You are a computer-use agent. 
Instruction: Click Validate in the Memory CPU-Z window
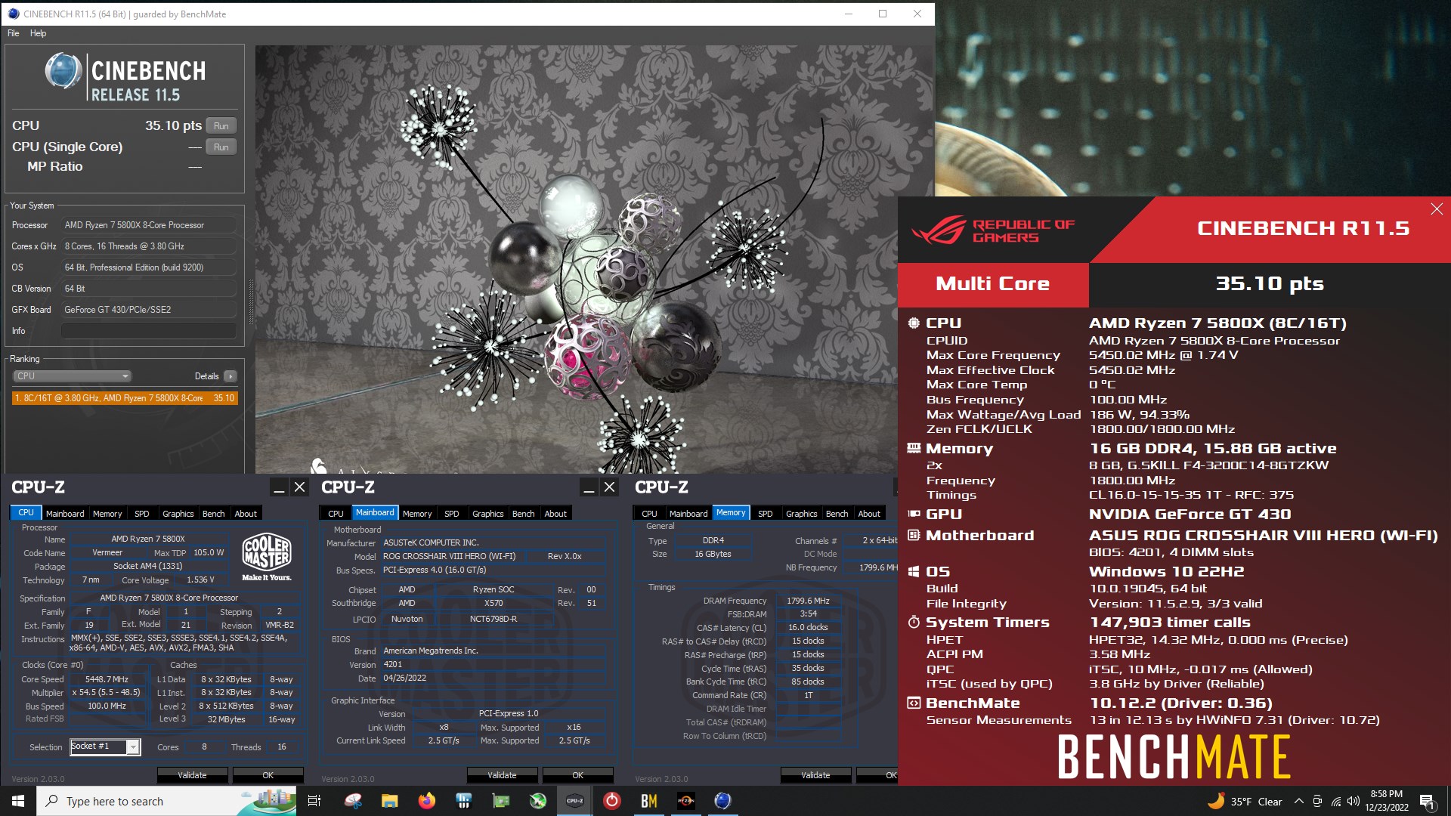(x=815, y=775)
